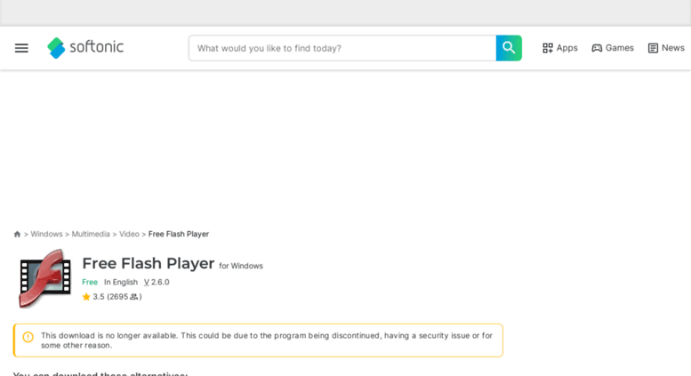This screenshot has width=691, height=376.
Task: Click the warning icon in the notice box
Action: [28, 337]
